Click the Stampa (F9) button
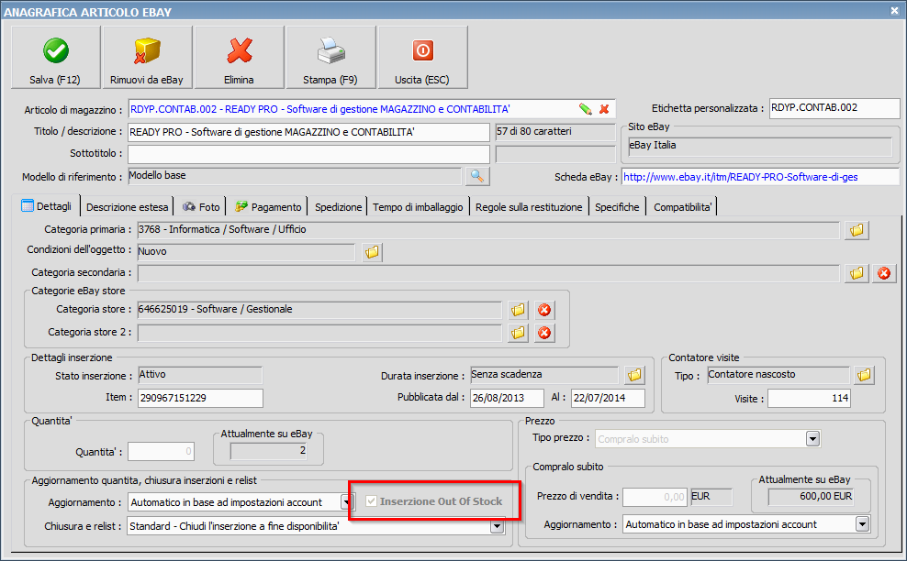Viewport: 907px width, 561px height. coord(330,57)
